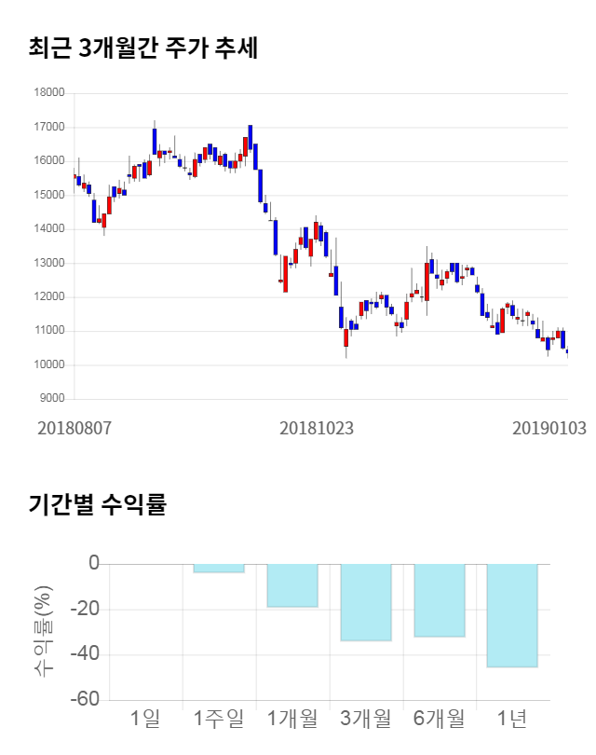The height and width of the screenshot is (755, 596).
Task: Click the -20 return axis label
Action: (86, 610)
